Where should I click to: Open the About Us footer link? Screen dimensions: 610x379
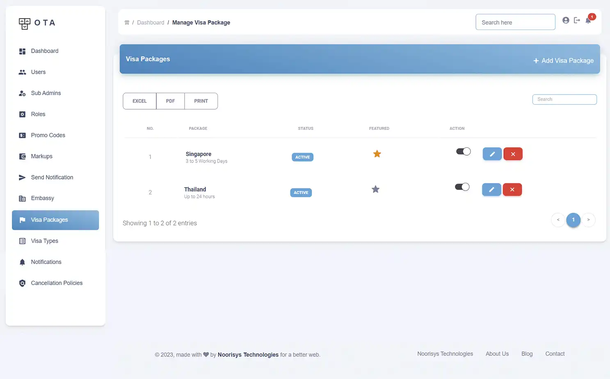(x=497, y=354)
